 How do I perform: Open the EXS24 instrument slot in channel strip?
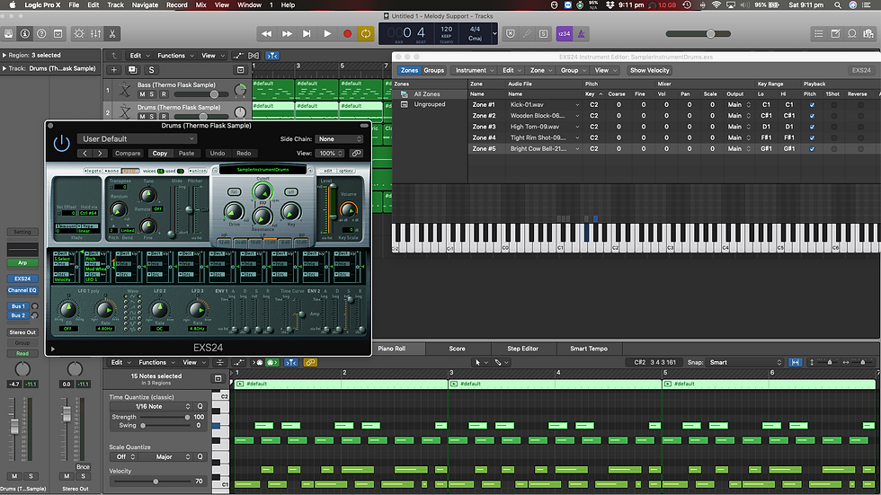pyautogui.click(x=22, y=278)
